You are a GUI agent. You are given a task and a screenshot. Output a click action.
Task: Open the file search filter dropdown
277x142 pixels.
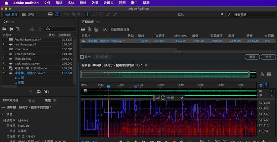pyautogui.click(x=48, y=29)
